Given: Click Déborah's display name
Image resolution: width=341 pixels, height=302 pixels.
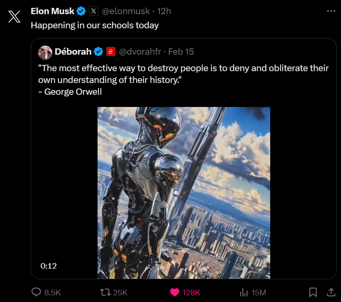Looking at the screenshot, I should pos(73,52).
